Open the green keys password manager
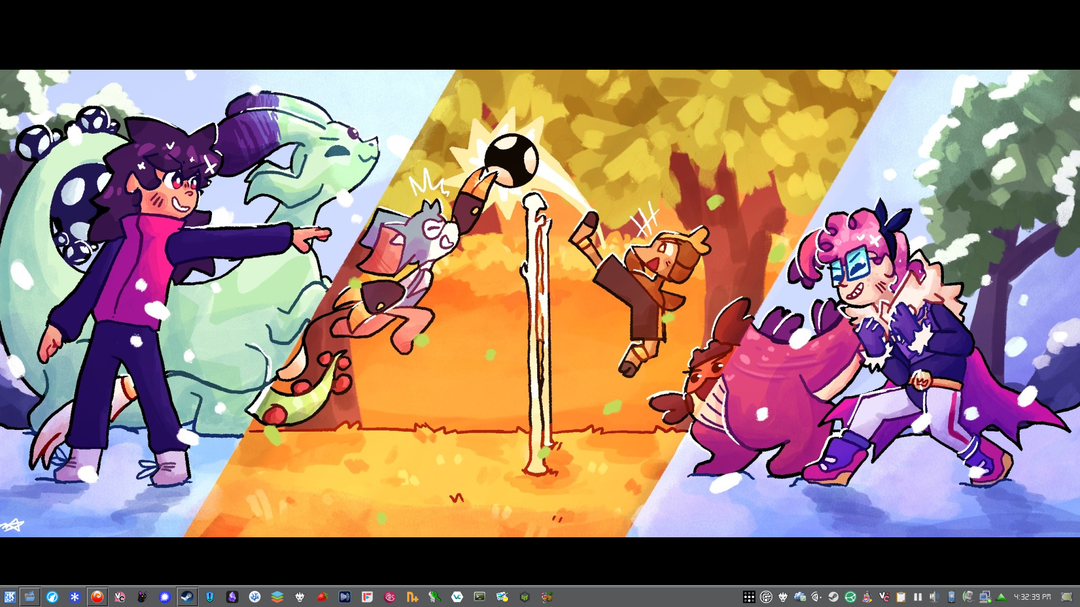The height and width of the screenshot is (607, 1080). pos(435,597)
